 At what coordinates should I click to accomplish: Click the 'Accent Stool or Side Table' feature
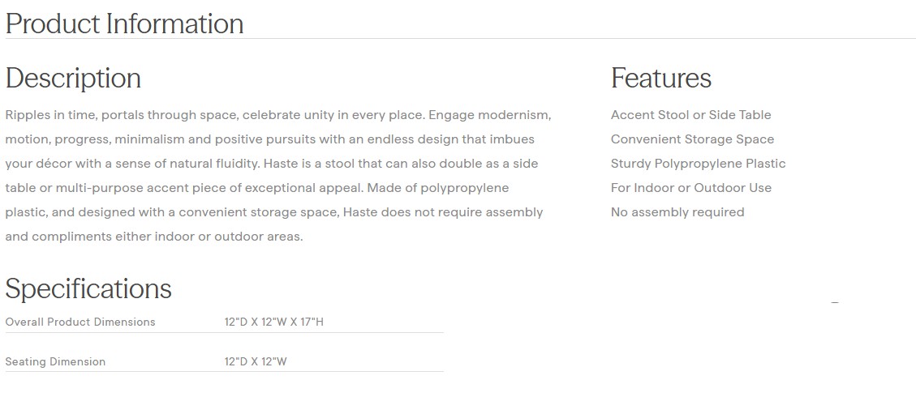[690, 115]
